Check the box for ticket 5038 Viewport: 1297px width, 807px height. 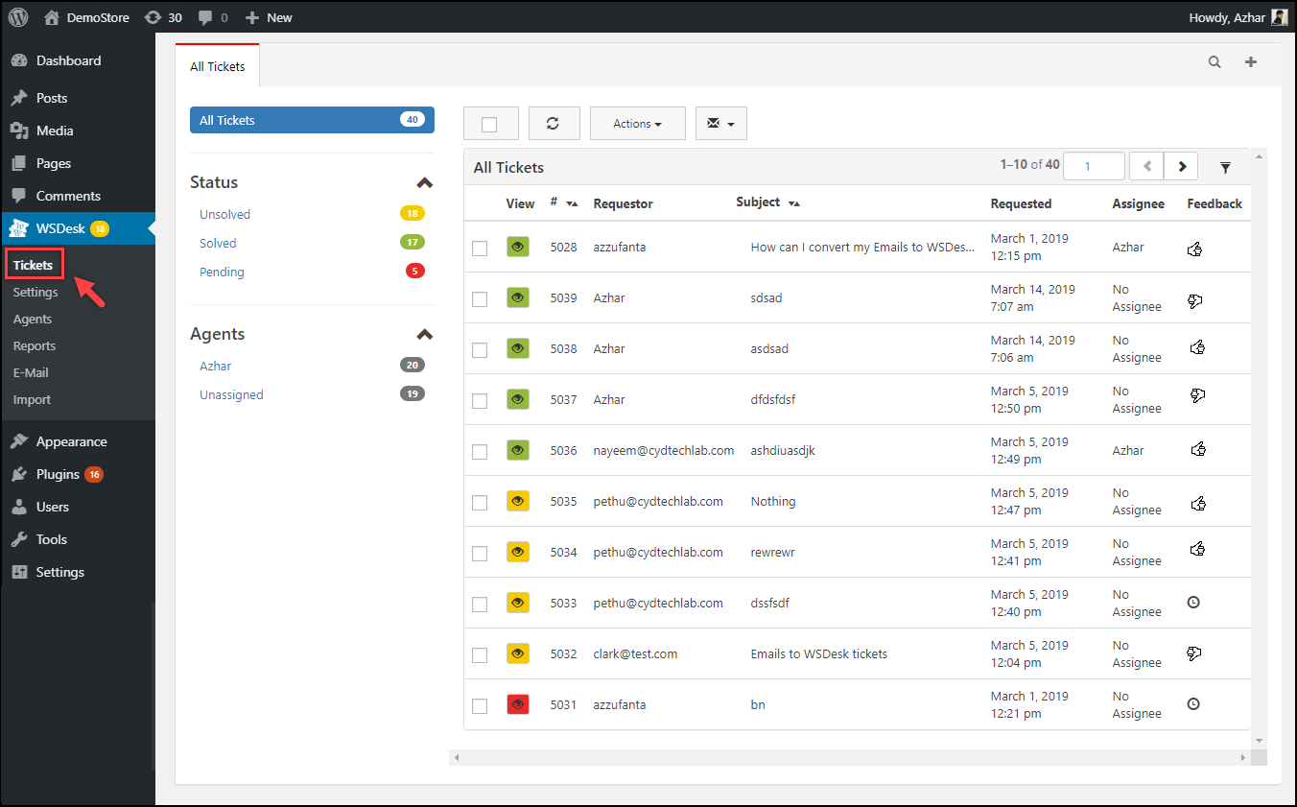(x=480, y=350)
